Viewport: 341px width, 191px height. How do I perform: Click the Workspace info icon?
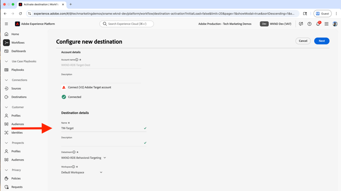[74, 167]
